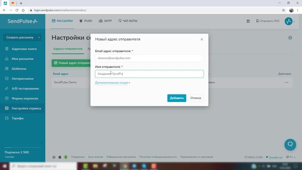This screenshot has height=170, width=302.
Task: Click the sender email address field
Action: point(149,58)
